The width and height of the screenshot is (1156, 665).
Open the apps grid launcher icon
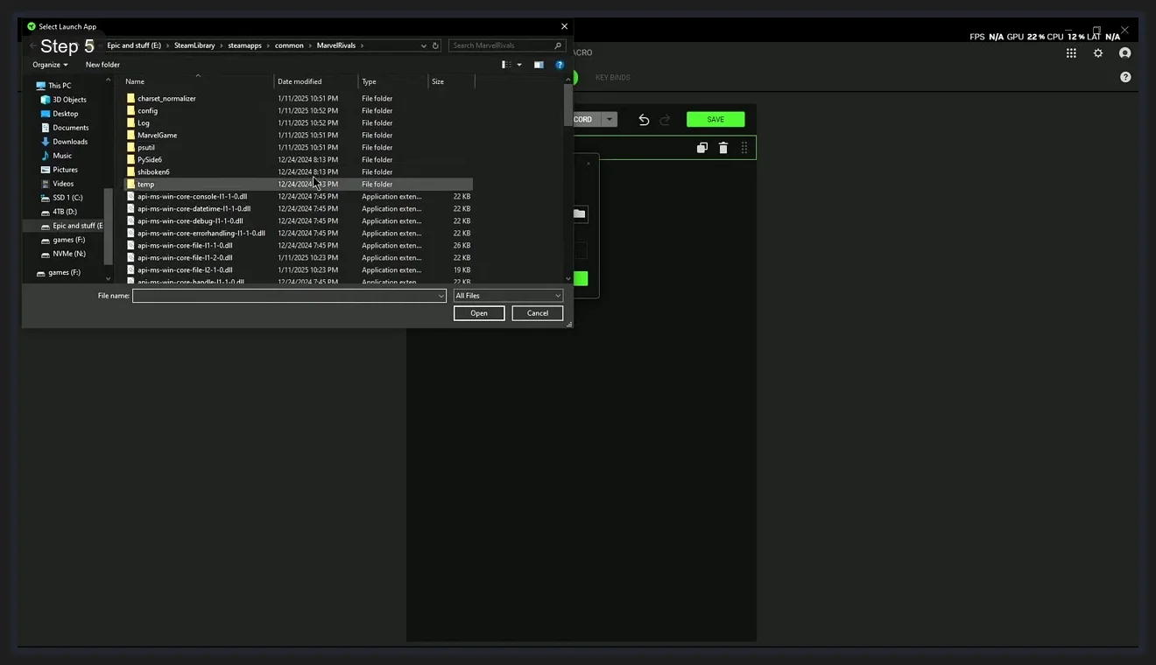[1070, 52]
